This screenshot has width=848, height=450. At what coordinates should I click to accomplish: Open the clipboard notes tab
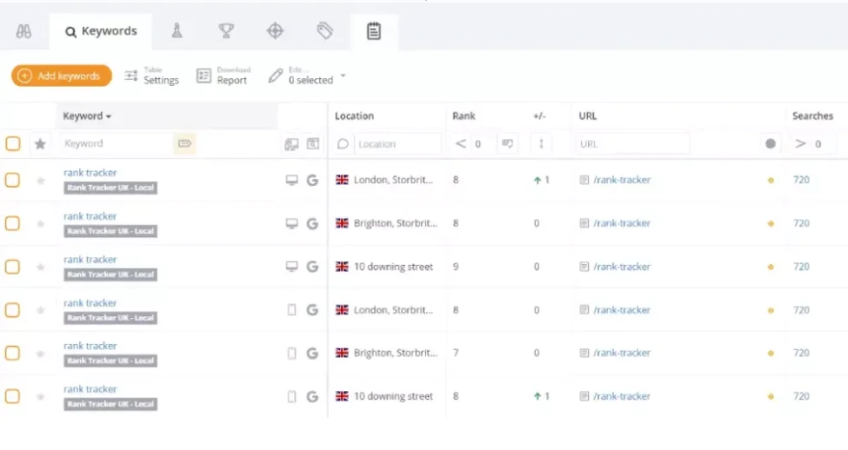pyautogui.click(x=374, y=31)
